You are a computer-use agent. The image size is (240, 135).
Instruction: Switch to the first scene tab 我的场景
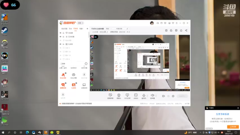64,28
